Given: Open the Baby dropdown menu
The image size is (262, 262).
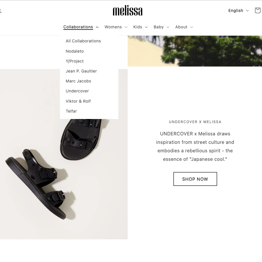Looking at the screenshot, I should click(162, 27).
